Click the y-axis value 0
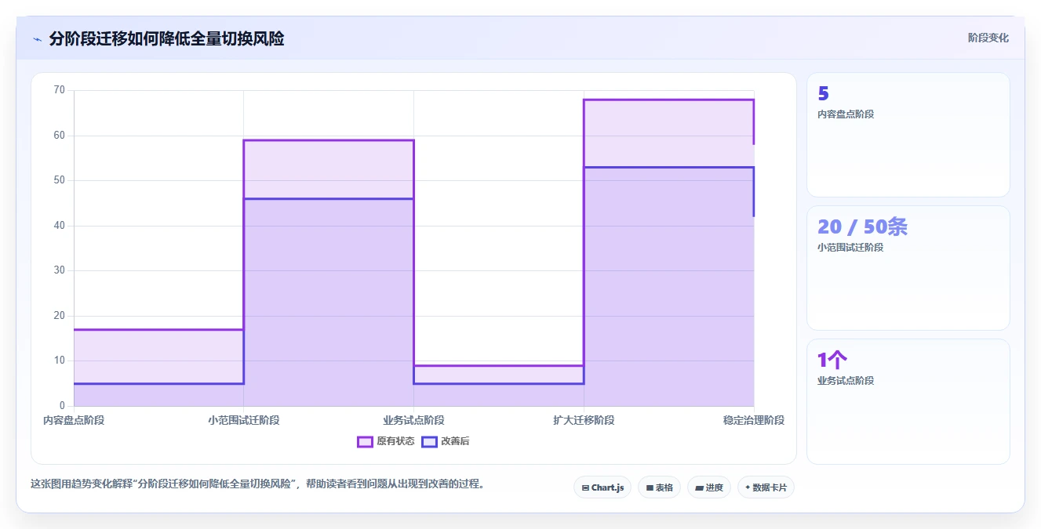This screenshot has height=529, width=1041. (x=63, y=406)
